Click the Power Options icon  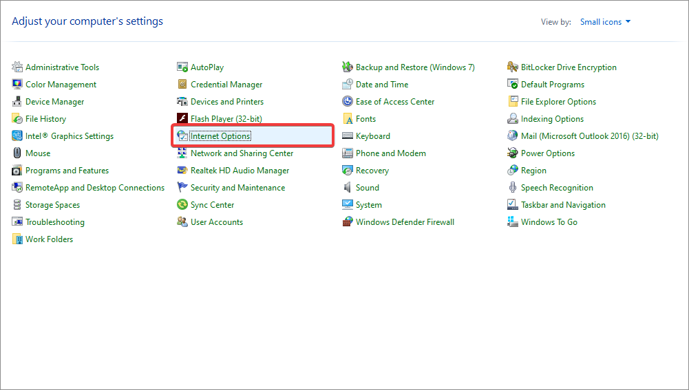pyautogui.click(x=513, y=153)
